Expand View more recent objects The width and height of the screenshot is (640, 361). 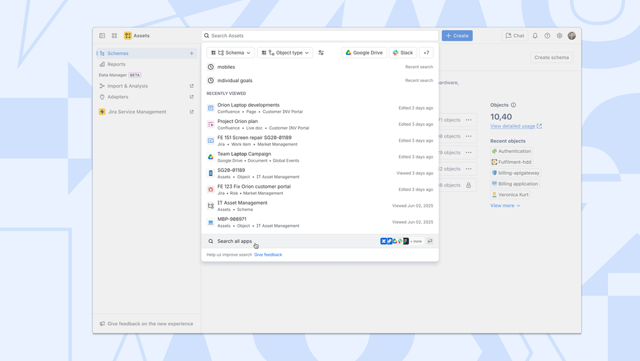(505, 205)
